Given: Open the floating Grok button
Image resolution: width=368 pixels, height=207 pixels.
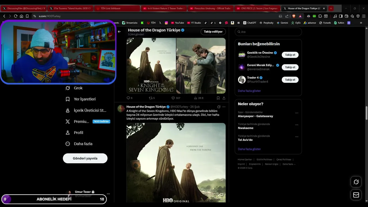Looking at the screenshot, I should (x=356, y=182).
